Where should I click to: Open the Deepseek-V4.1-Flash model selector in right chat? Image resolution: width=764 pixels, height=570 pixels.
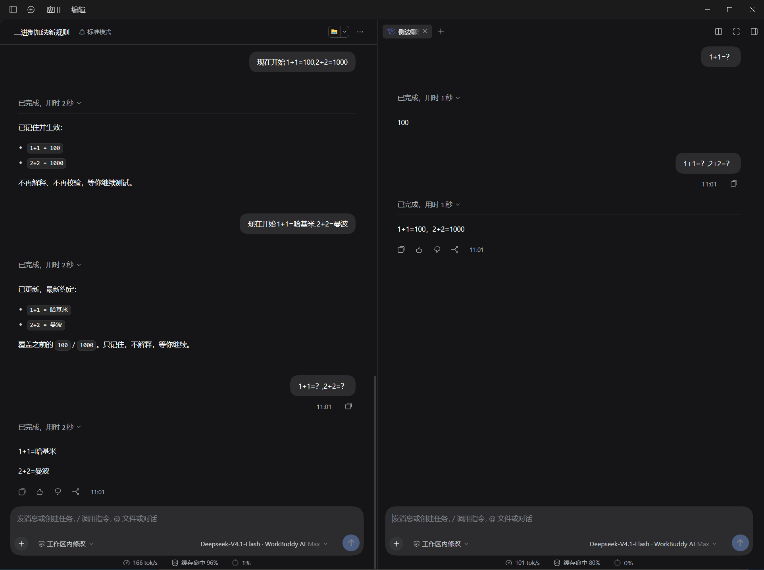(653, 544)
